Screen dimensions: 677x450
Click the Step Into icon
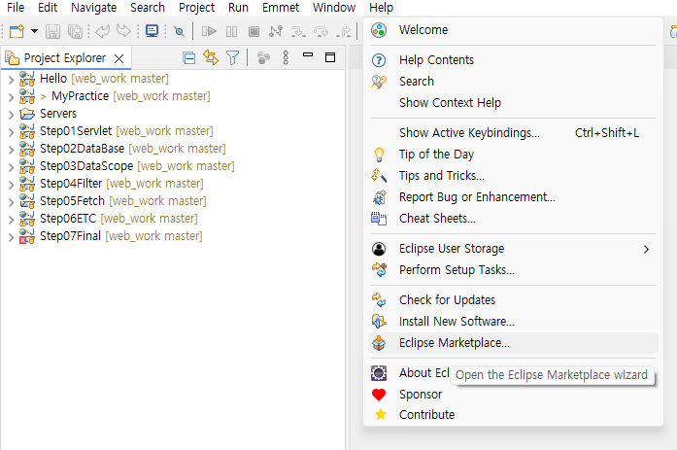tap(298, 31)
